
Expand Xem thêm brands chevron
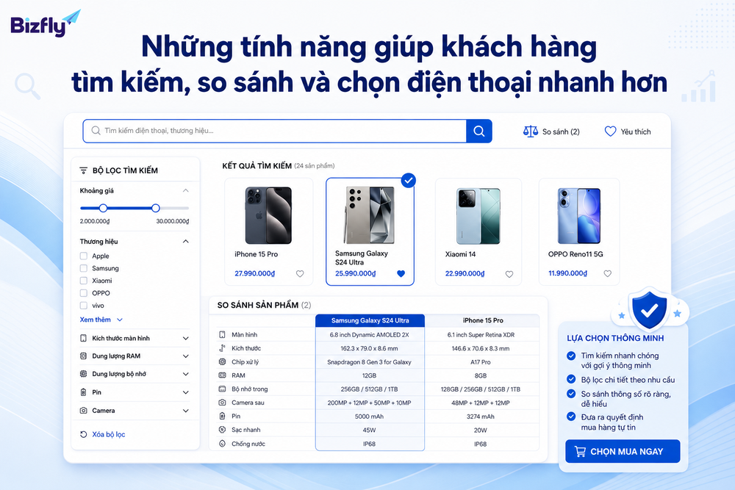click(120, 320)
